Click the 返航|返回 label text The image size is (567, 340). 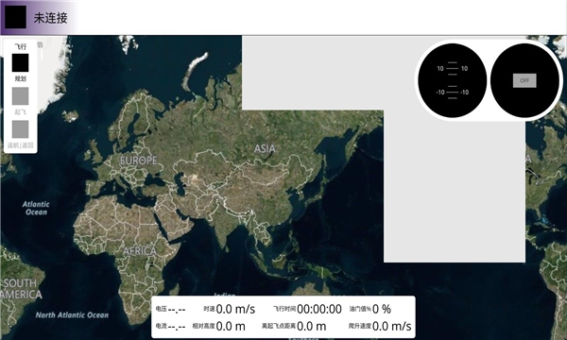click(x=20, y=145)
